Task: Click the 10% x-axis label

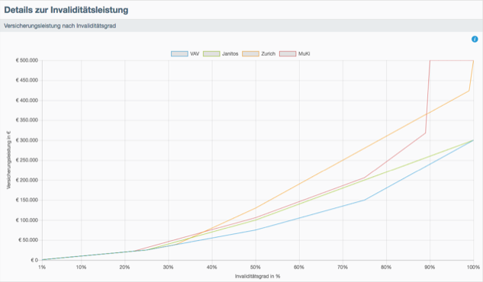Action: (81, 268)
